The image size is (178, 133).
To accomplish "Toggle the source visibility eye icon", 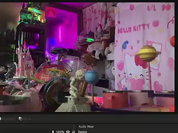I will 68,132.
